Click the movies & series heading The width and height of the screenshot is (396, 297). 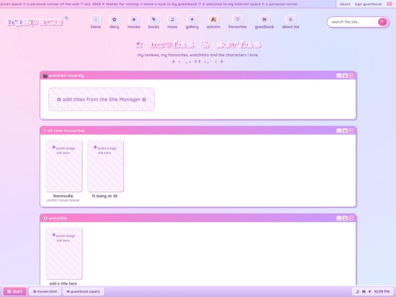[x=198, y=45]
